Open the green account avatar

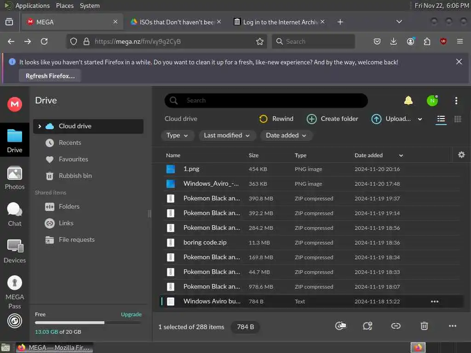[432, 101]
